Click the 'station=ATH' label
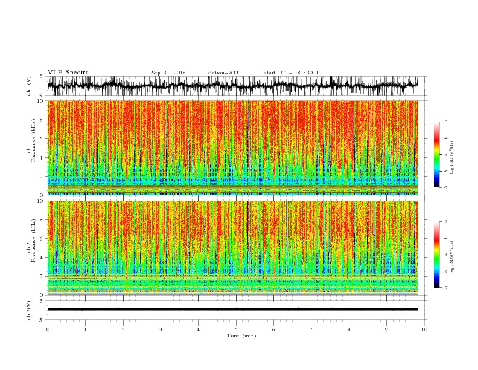The height and width of the screenshot is (370, 478). click(x=224, y=73)
